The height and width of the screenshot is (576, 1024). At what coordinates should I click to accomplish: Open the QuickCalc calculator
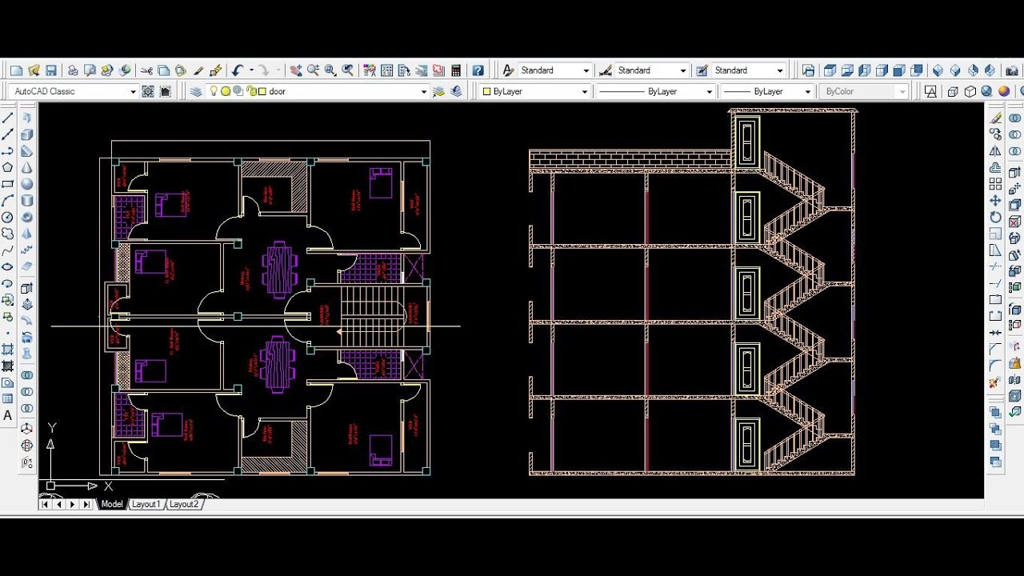[456, 70]
